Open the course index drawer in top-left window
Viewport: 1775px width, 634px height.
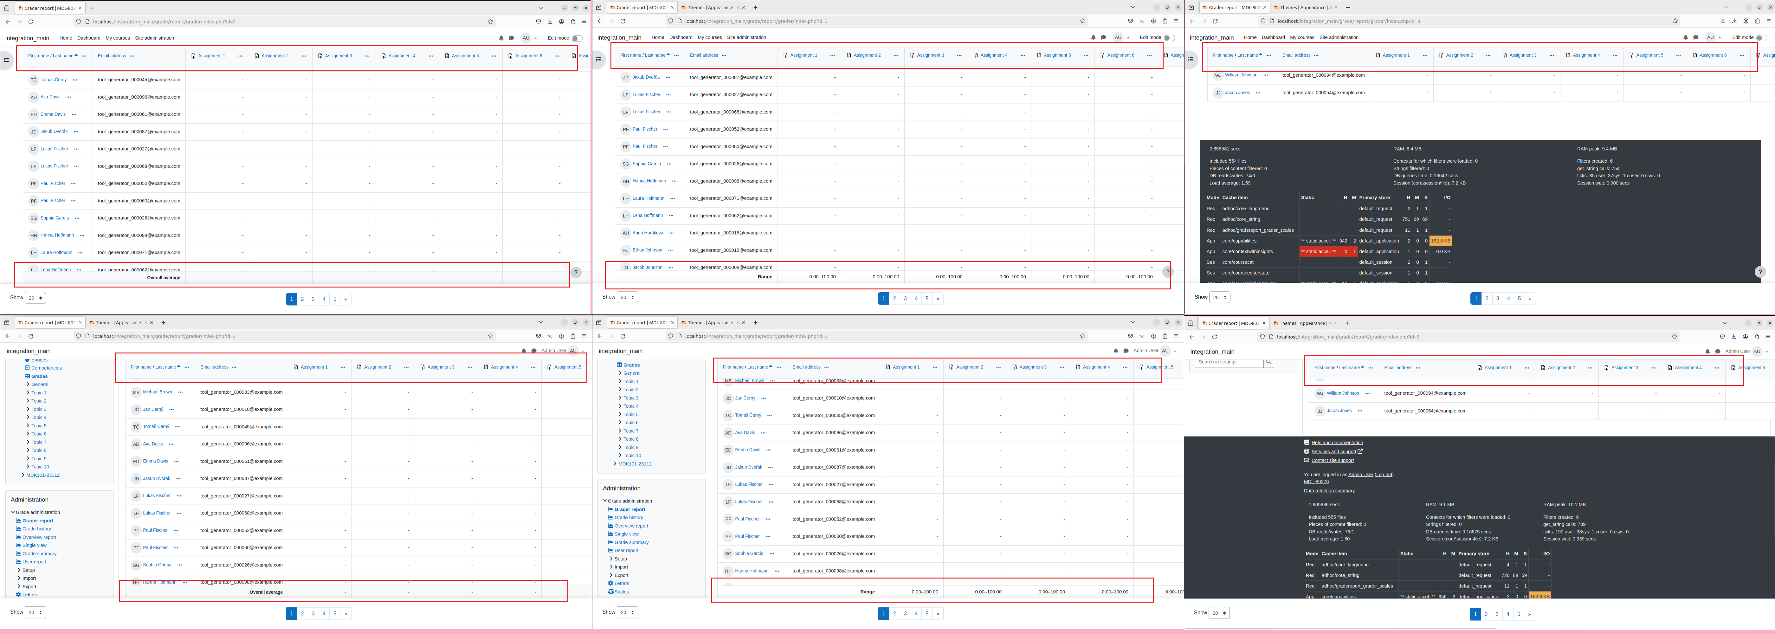6,60
